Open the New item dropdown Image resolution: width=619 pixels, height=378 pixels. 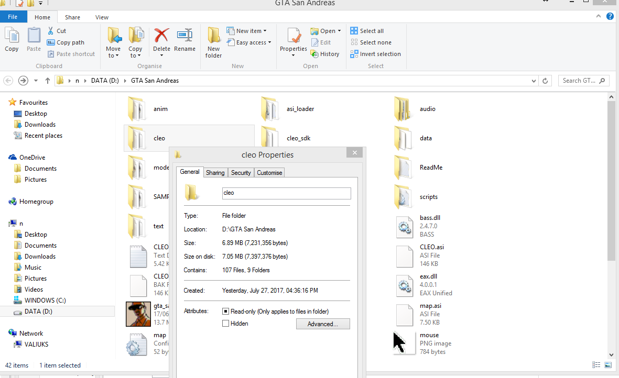coord(247,31)
